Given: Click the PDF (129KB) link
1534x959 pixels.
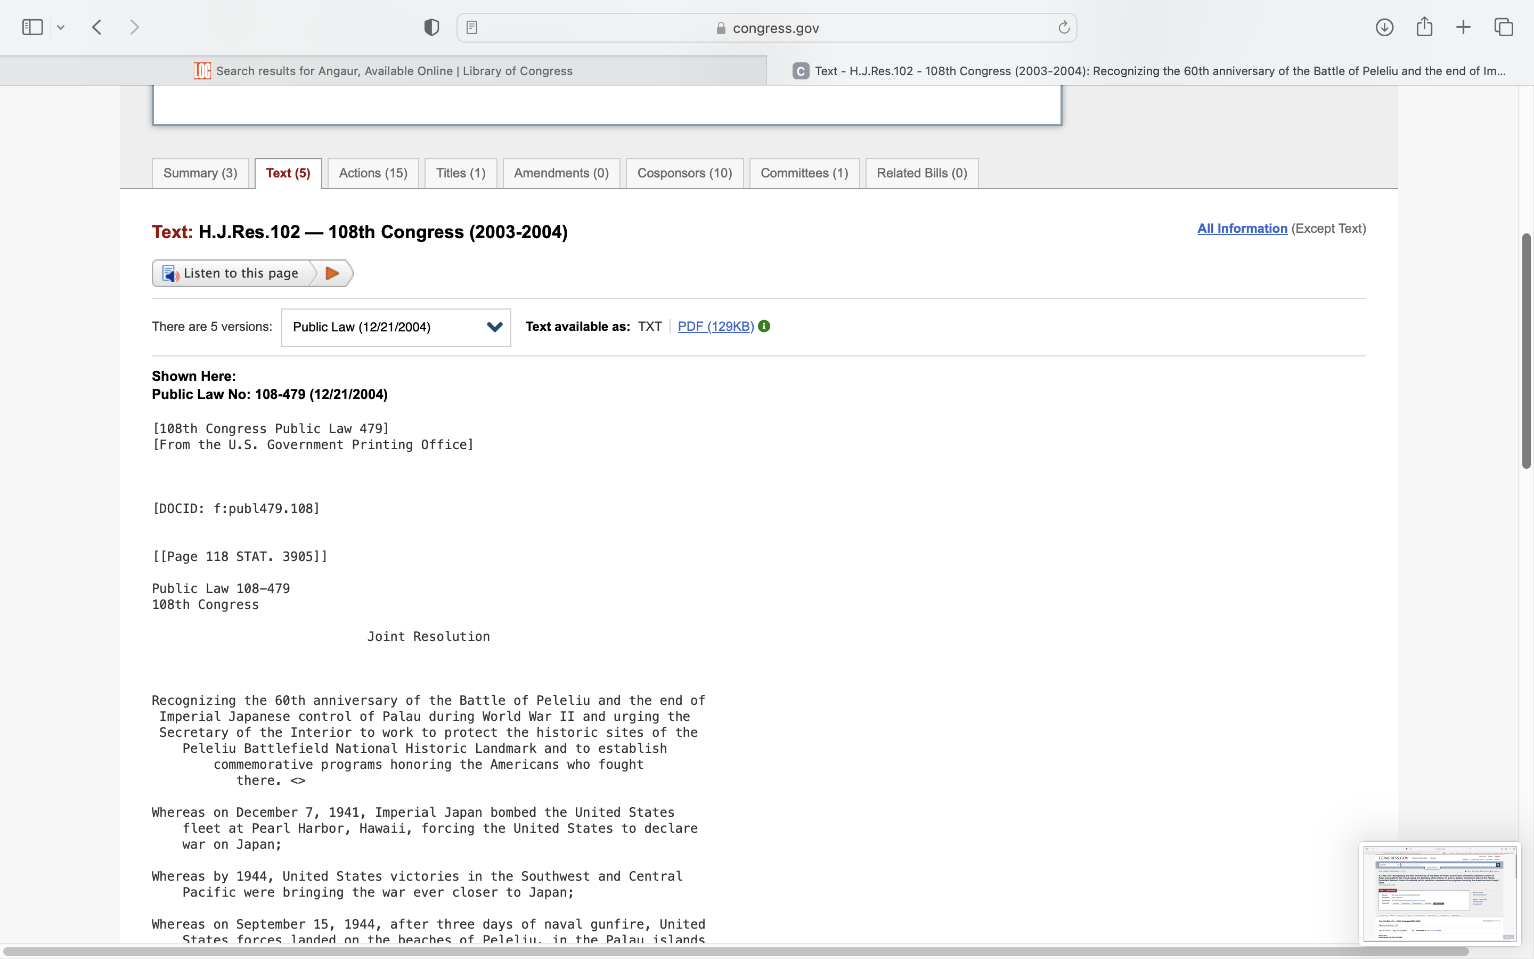Looking at the screenshot, I should click(x=715, y=326).
